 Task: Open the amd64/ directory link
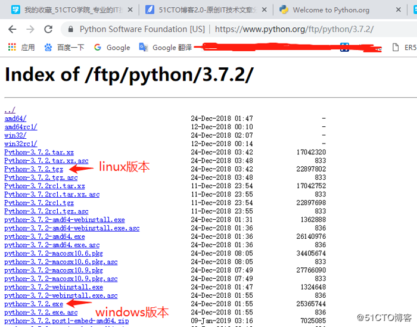click(x=15, y=119)
